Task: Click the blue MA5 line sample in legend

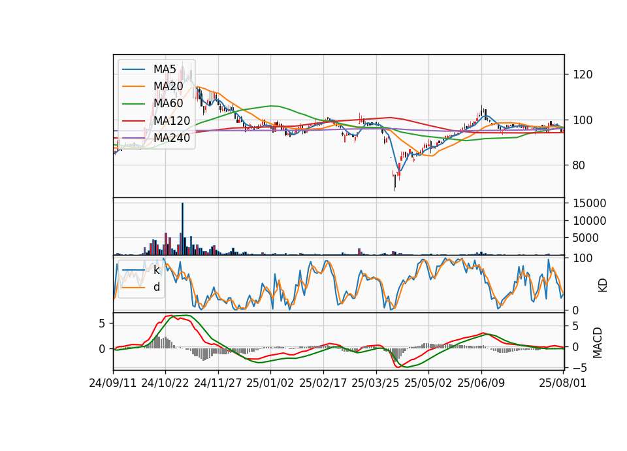Action: (133, 70)
